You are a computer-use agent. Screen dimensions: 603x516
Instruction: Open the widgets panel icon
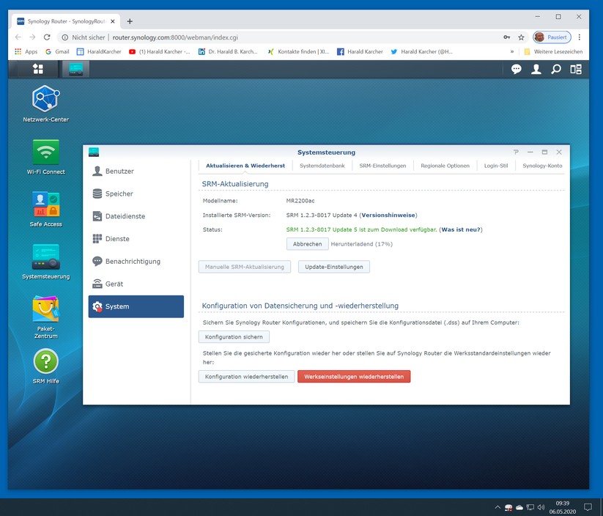pos(576,69)
